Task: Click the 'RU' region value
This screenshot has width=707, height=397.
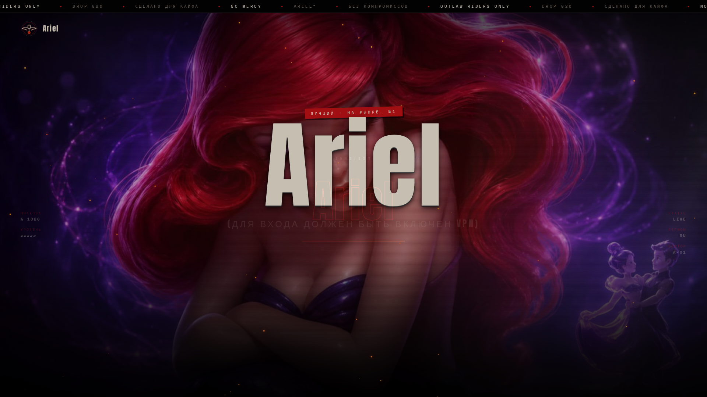Action: tap(683, 236)
